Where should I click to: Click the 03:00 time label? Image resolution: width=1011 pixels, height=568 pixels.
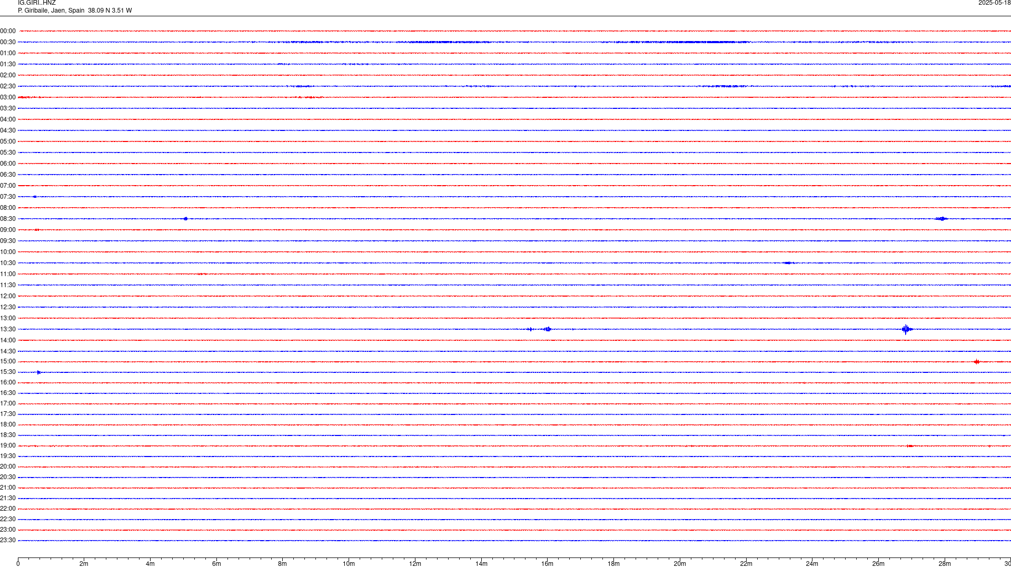(8, 97)
